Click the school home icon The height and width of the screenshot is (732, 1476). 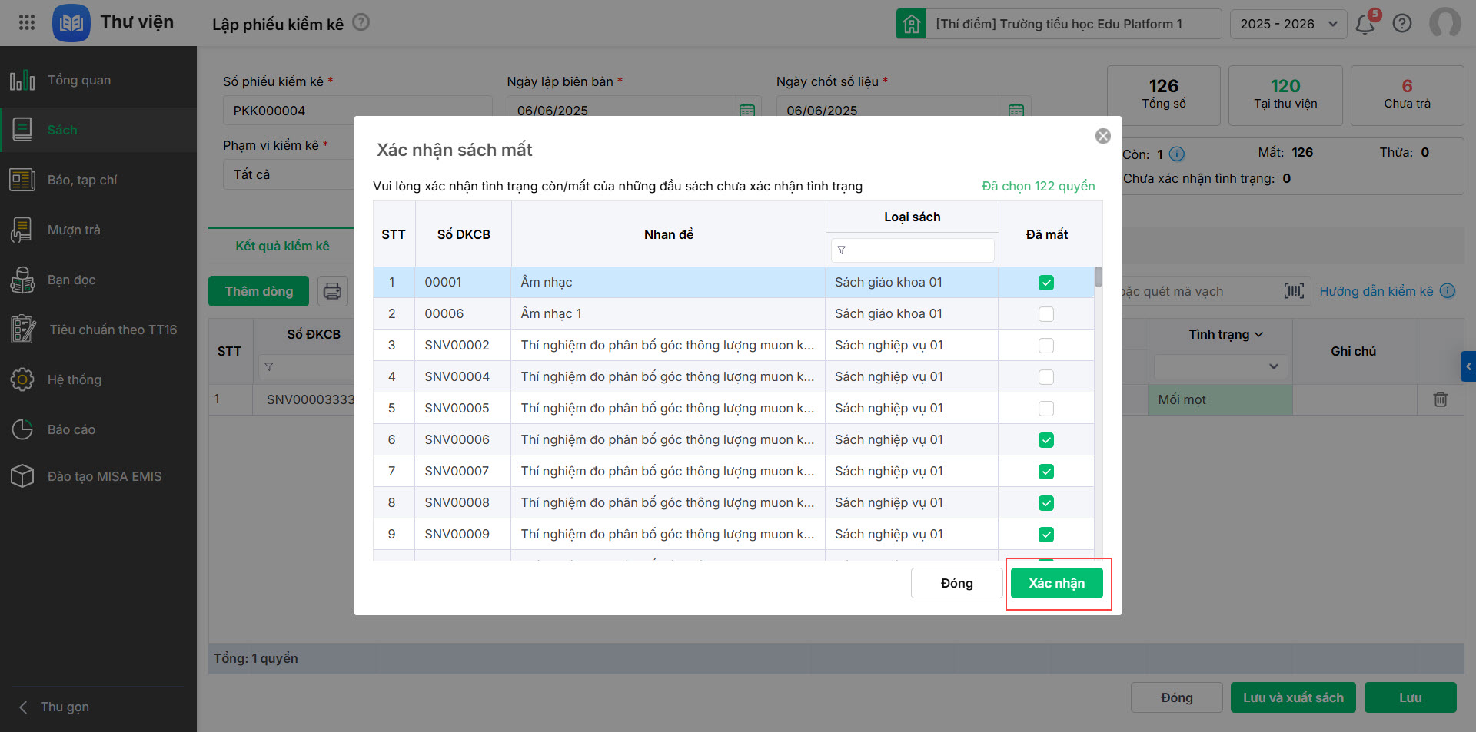pos(911,24)
